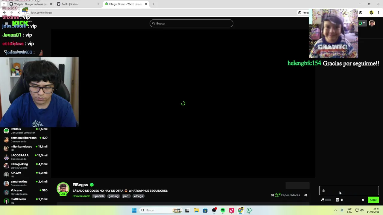Show hidden system tray icons chevron
This screenshot has width=383, height=215.
point(335,210)
